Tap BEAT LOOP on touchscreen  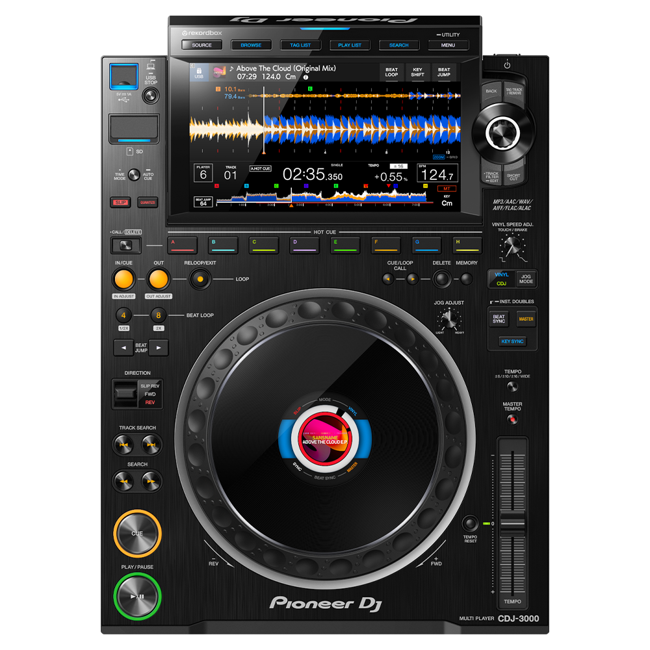point(391,73)
